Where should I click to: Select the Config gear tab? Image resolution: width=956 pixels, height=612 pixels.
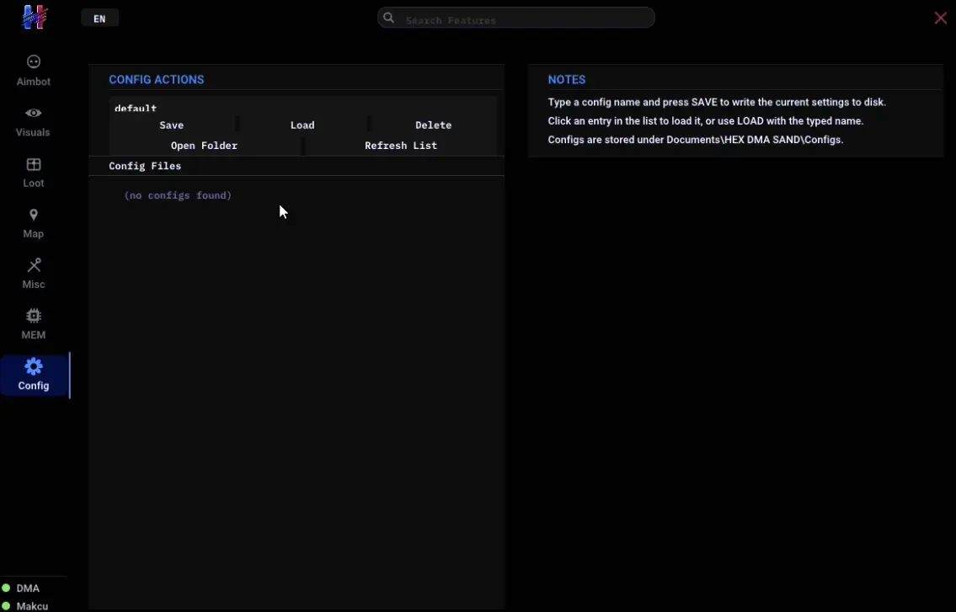point(35,375)
